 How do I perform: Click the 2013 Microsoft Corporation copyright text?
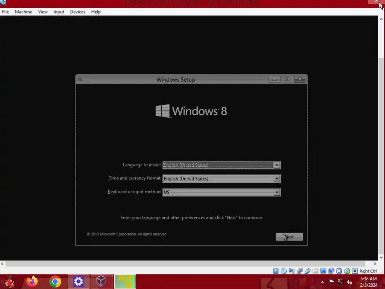[x=127, y=234]
